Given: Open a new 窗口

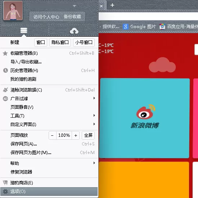Looking at the screenshot, I should [41, 42].
